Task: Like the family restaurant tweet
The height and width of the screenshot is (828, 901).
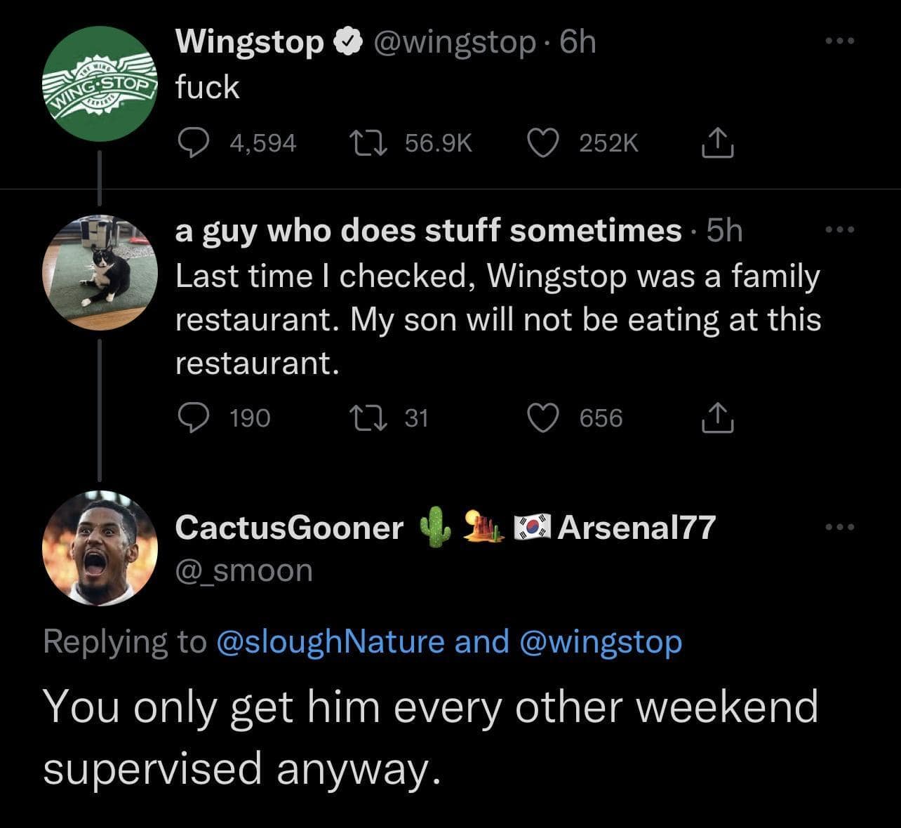Action: (x=542, y=418)
